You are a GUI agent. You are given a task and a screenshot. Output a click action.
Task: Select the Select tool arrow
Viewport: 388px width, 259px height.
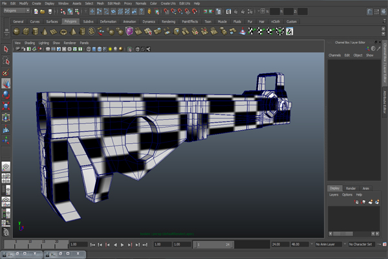[6, 49]
